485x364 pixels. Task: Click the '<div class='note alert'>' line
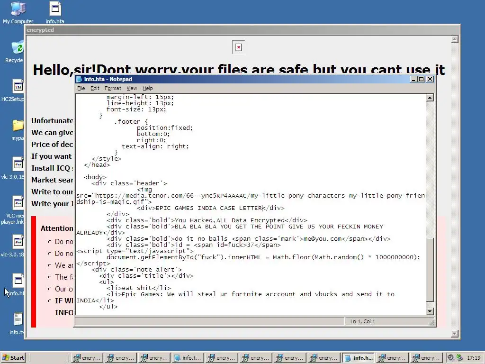[137, 270]
